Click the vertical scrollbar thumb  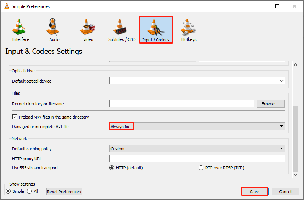tap(295, 139)
